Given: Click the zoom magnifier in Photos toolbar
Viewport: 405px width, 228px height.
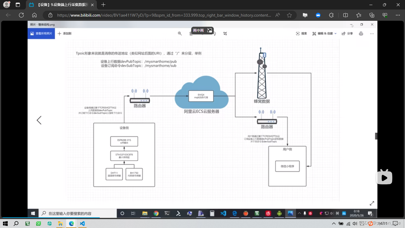Looking at the screenshot, I should coord(180,34).
